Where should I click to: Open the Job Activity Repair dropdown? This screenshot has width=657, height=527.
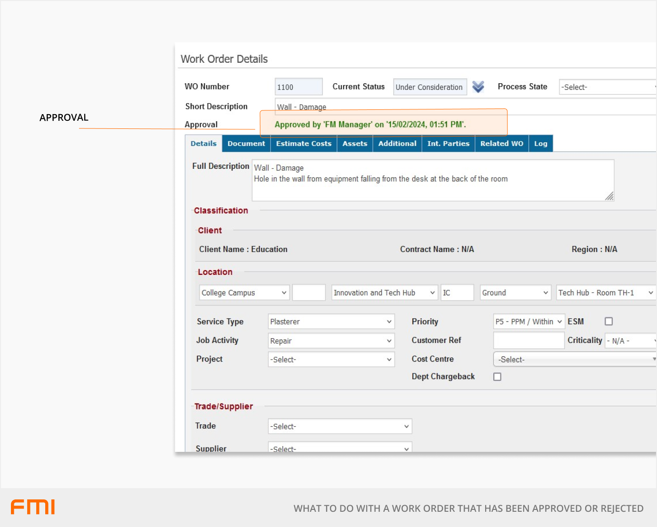click(331, 341)
